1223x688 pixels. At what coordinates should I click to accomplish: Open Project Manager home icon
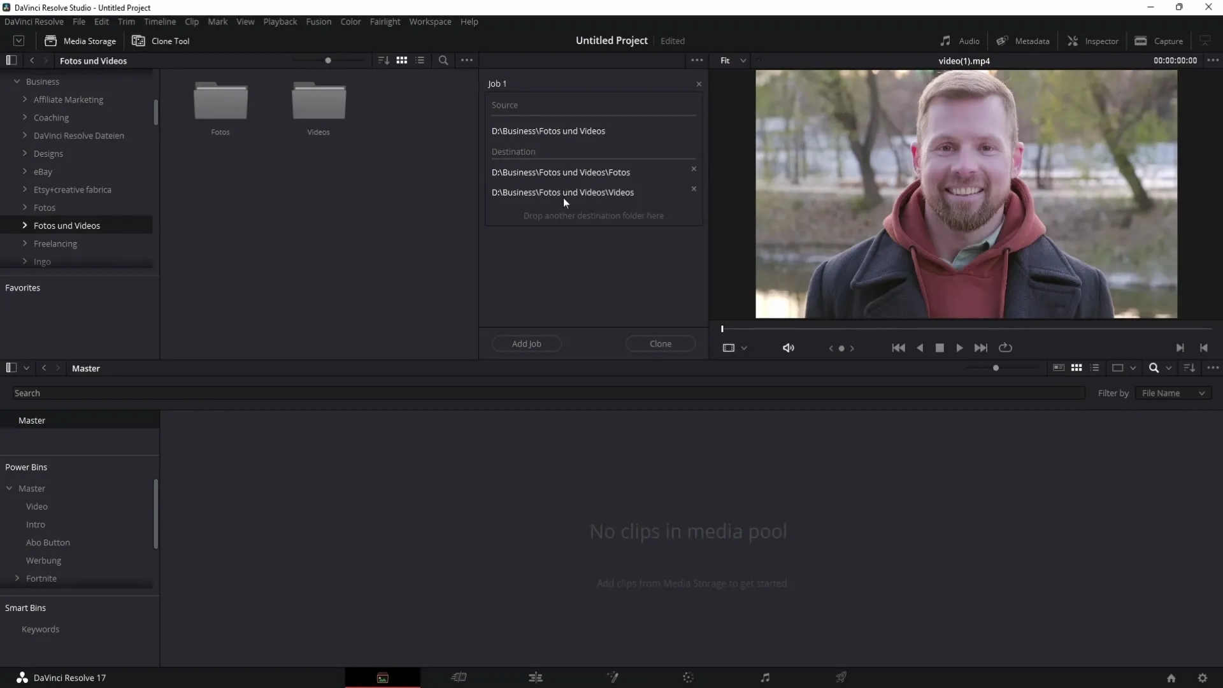point(1171,678)
